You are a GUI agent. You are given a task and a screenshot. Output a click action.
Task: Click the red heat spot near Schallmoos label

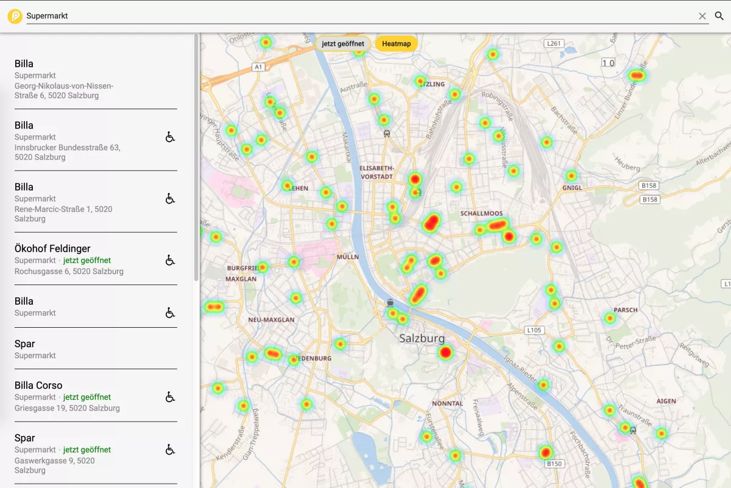(x=497, y=225)
